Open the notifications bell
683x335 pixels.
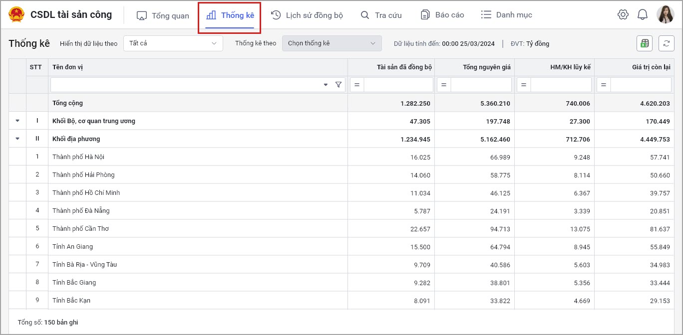pyautogui.click(x=643, y=15)
